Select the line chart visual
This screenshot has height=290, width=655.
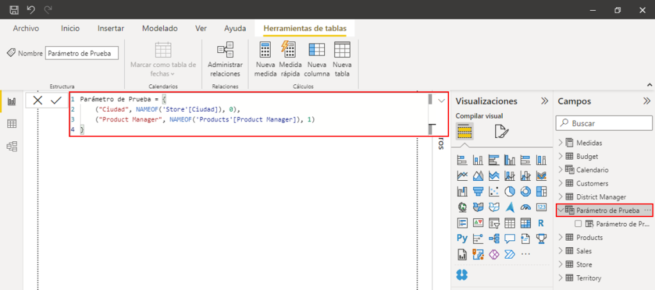pos(462,175)
